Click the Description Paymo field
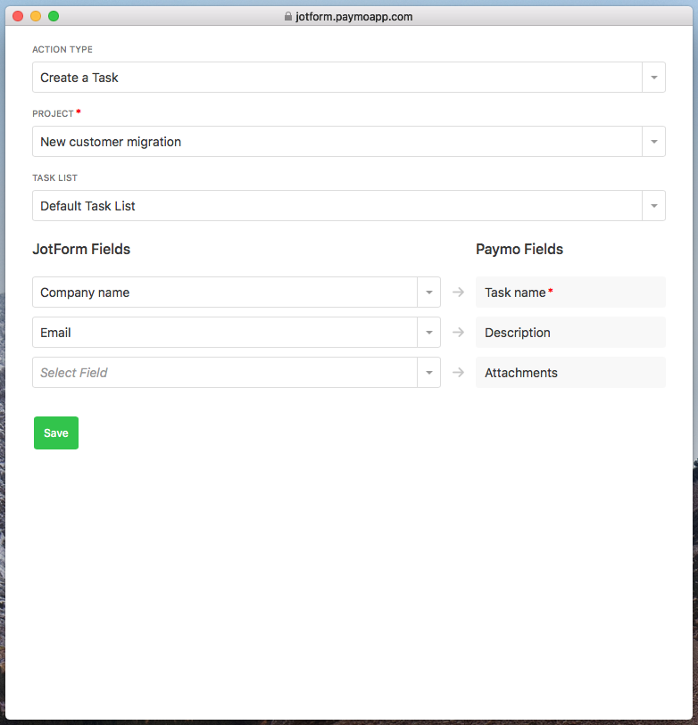Viewport: 698px width, 725px height. coord(570,333)
